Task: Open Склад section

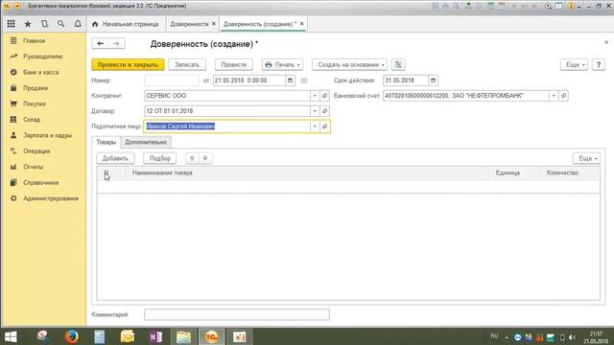Action: pyautogui.click(x=32, y=119)
